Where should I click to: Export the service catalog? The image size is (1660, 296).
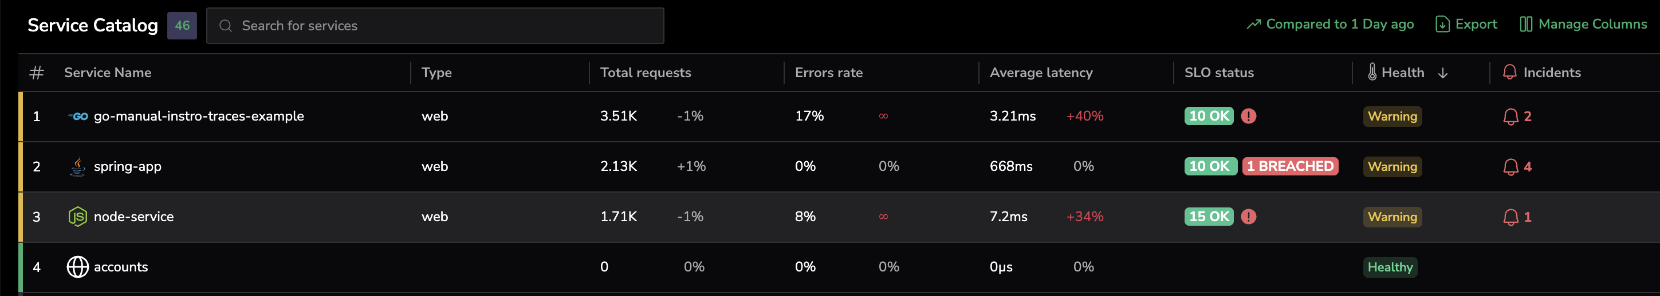(1466, 24)
